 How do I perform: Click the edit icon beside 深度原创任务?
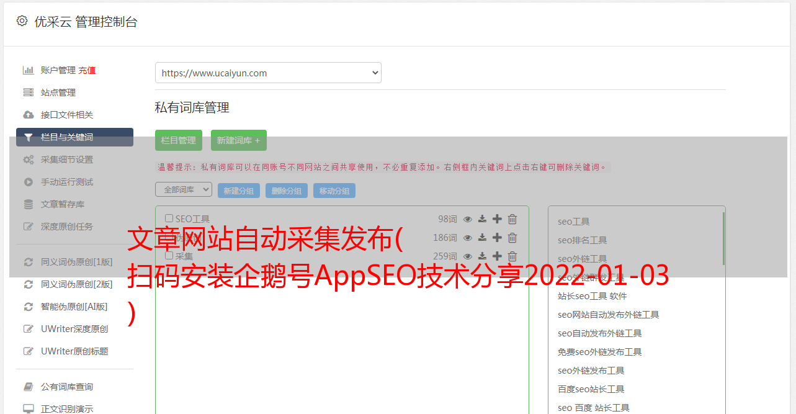click(29, 227)
